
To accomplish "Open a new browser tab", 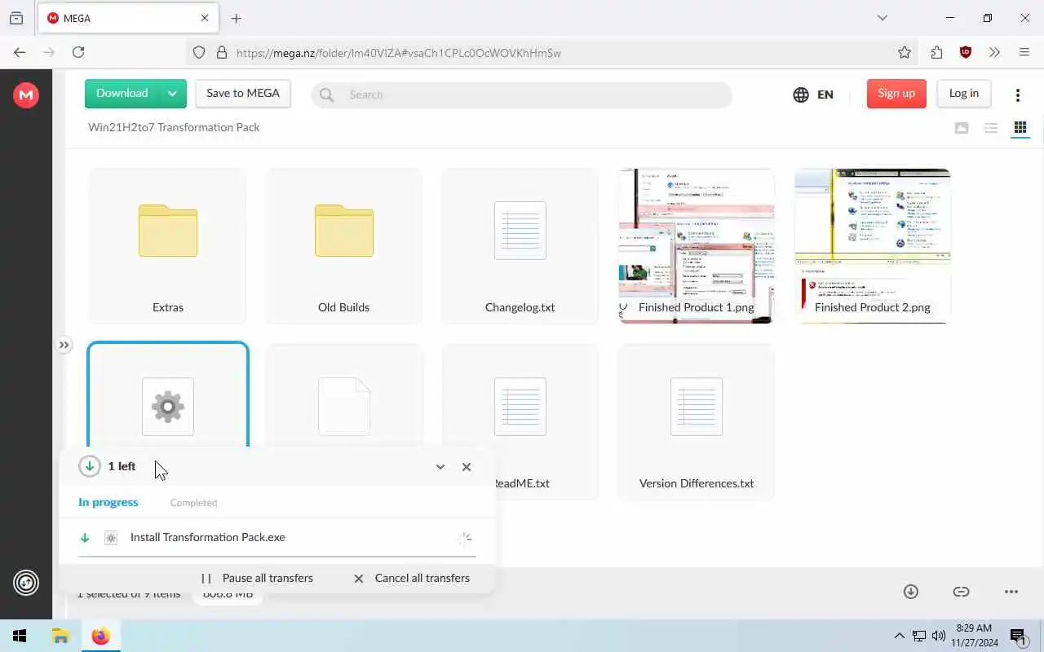I will tap(237, 18).
